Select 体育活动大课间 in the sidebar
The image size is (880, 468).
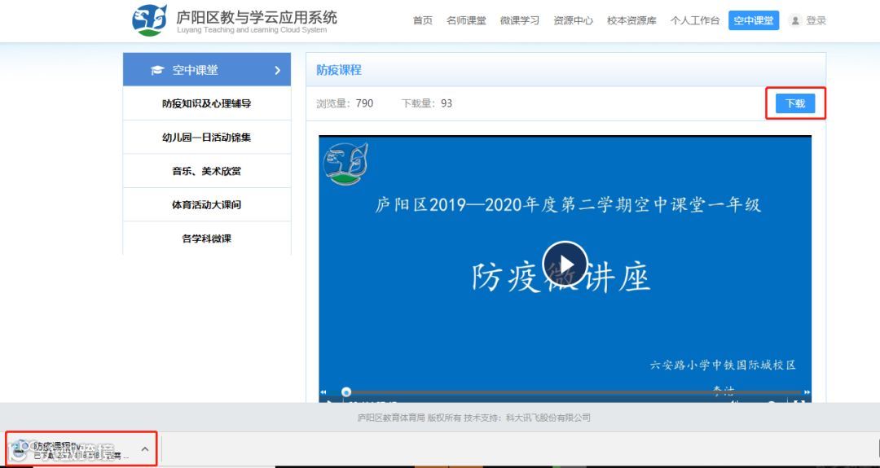point(206,204)
